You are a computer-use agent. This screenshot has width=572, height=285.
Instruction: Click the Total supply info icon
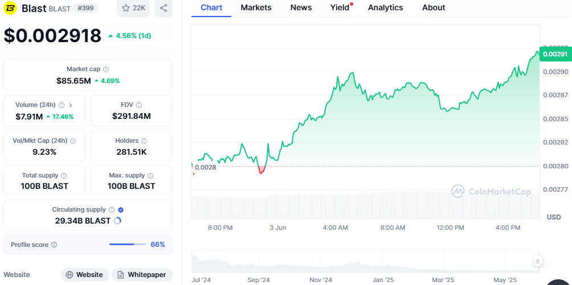pyautogui.click(x=64, y=176)
